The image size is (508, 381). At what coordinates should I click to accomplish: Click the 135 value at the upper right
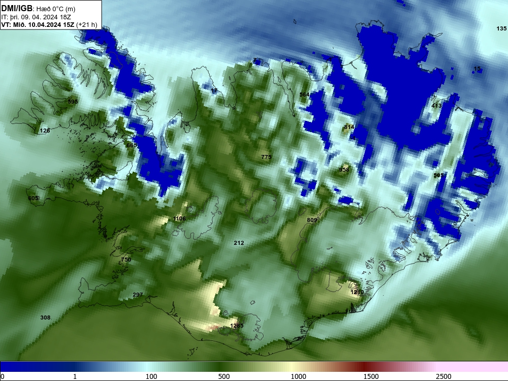(x=501, y=28)
